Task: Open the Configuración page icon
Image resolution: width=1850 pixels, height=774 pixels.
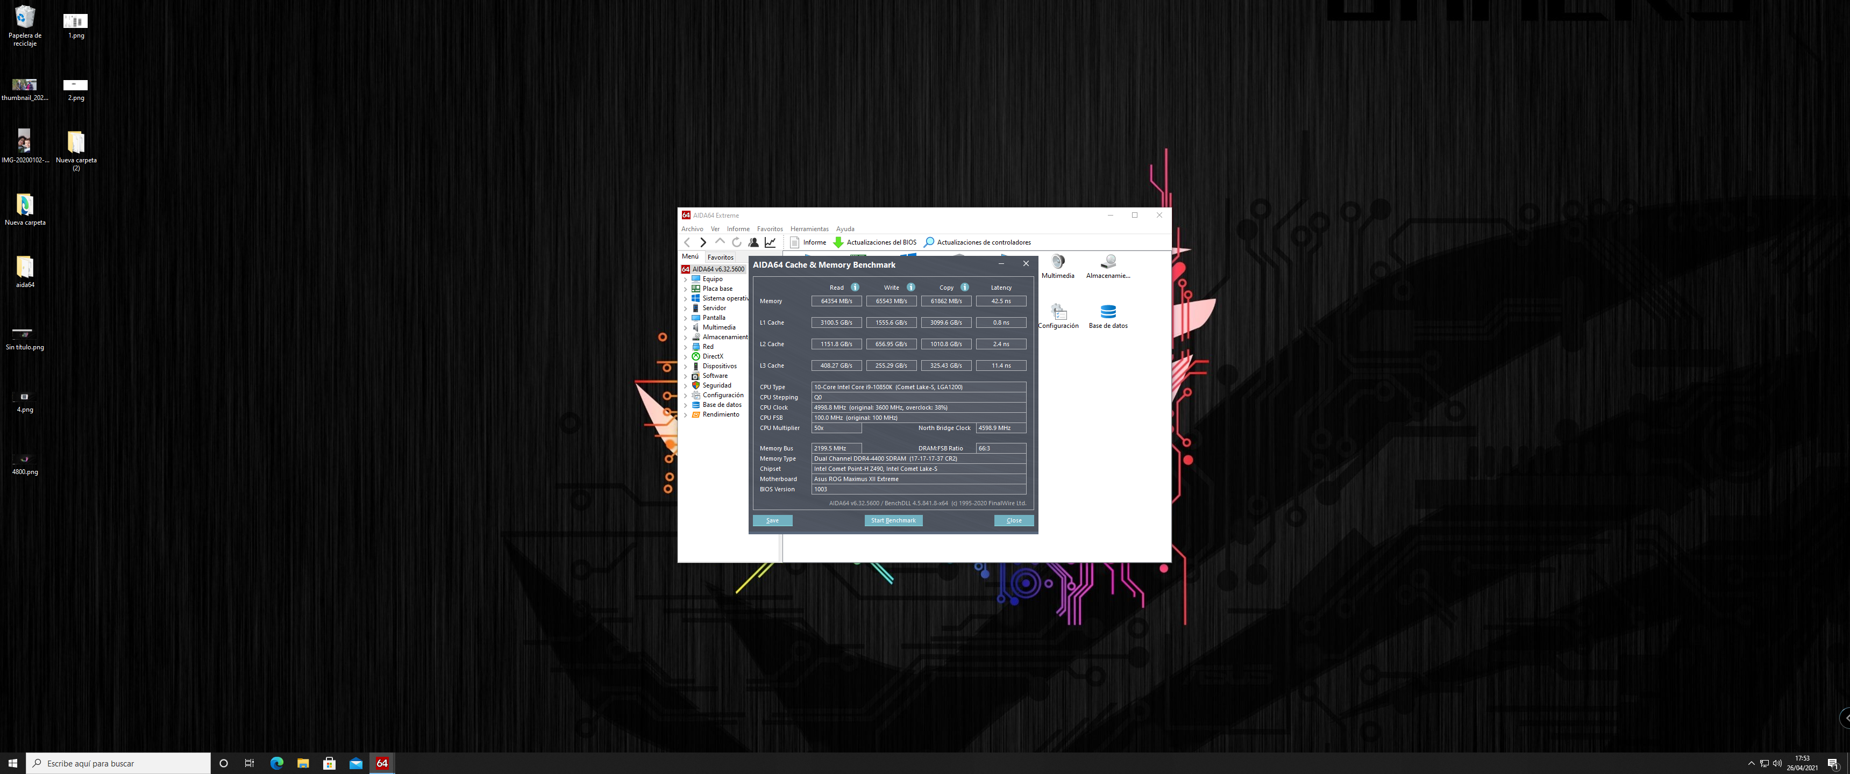Action: [1058, 316]
